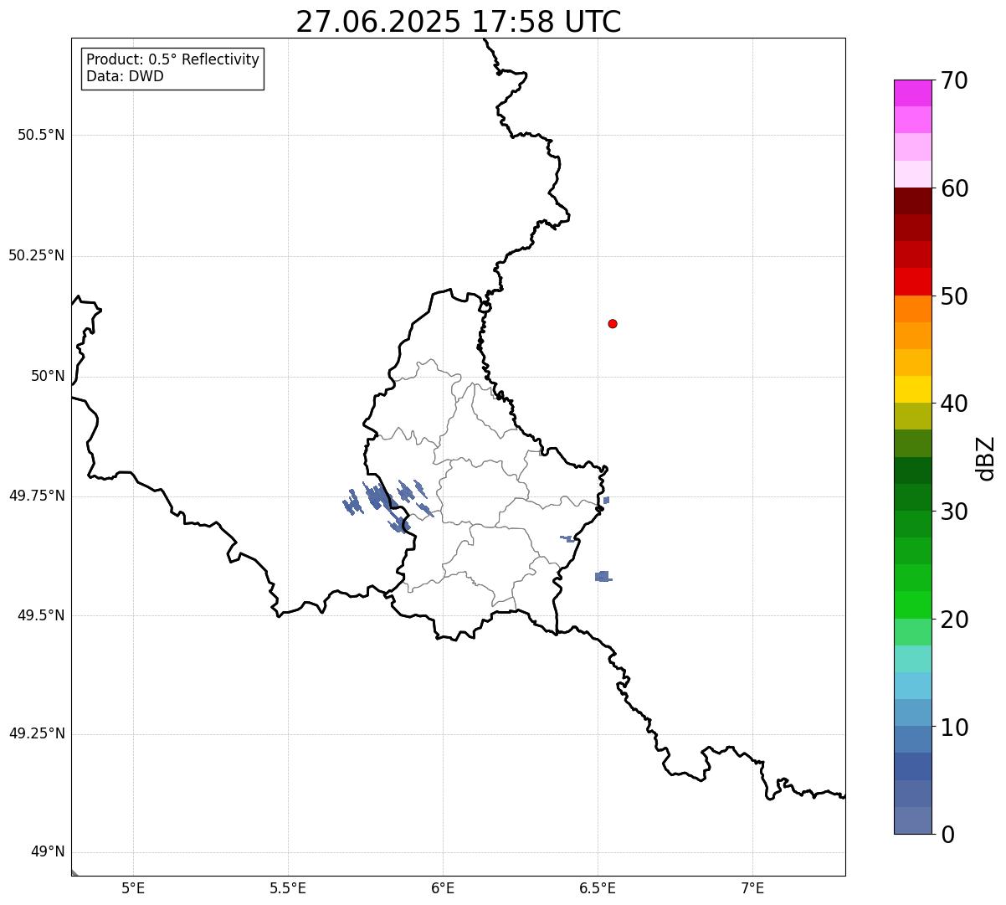Click the 6°E longitude label
This screenshot has width=1006, height=905.
pos(443,887)
